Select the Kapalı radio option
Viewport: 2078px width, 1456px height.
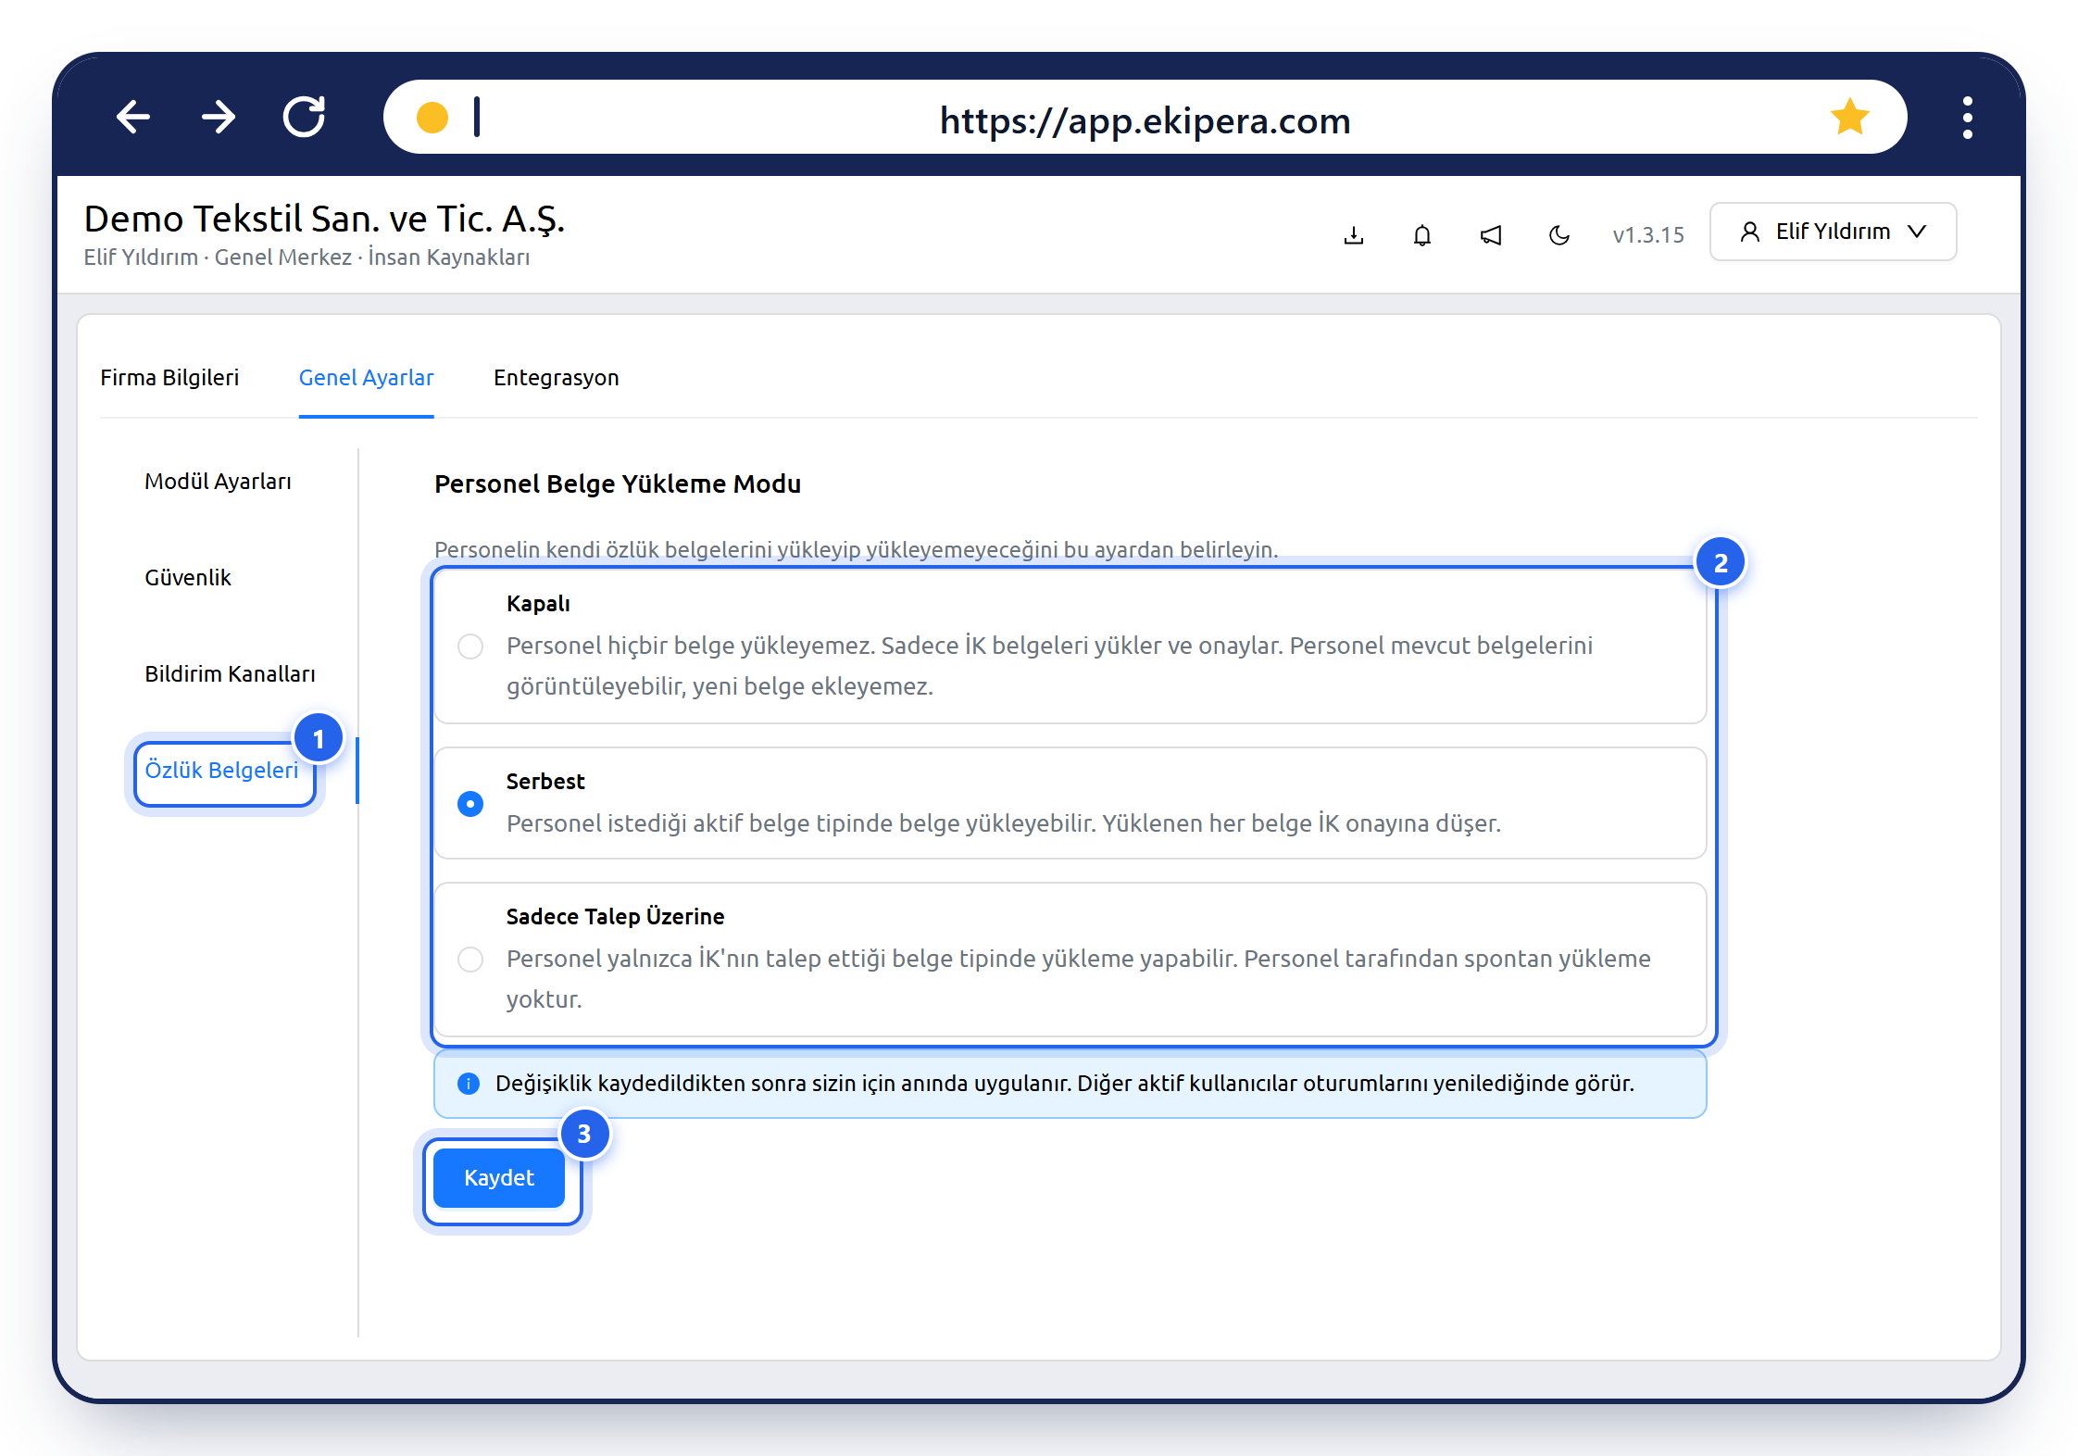(470, 646)
